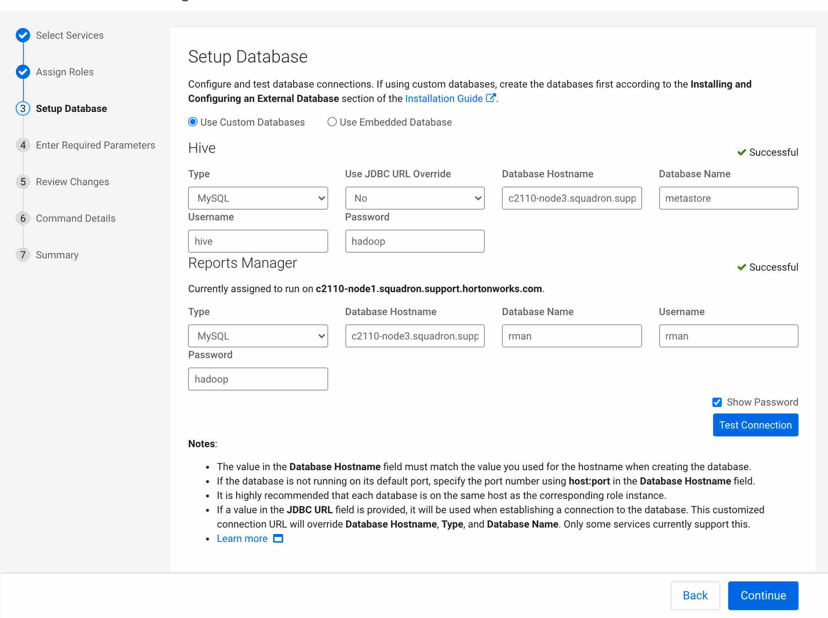Click the window icon next to Learn more
Viewport: 828px width, 618px height.
[x=278, y=538]
